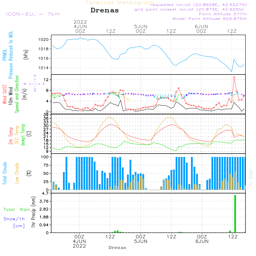This screenshot has height=256, width=256.
Task: Click the ICON-EU ~7km model label
Action: pos(33,14)
